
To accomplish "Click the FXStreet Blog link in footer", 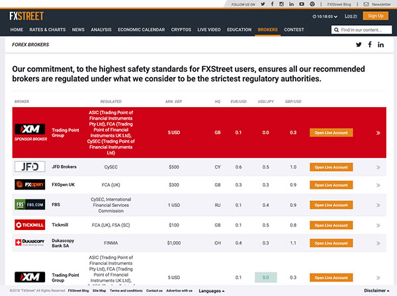I will pos(78,291).
